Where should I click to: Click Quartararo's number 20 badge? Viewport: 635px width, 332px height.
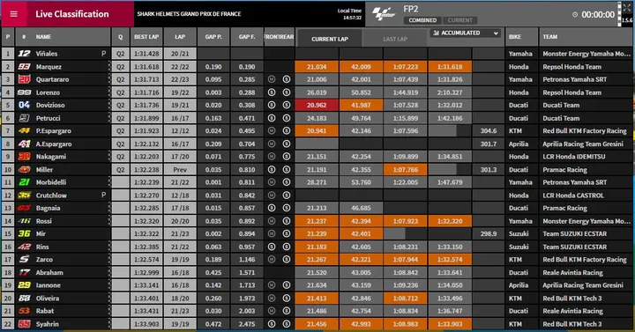[x=25, y=79]
